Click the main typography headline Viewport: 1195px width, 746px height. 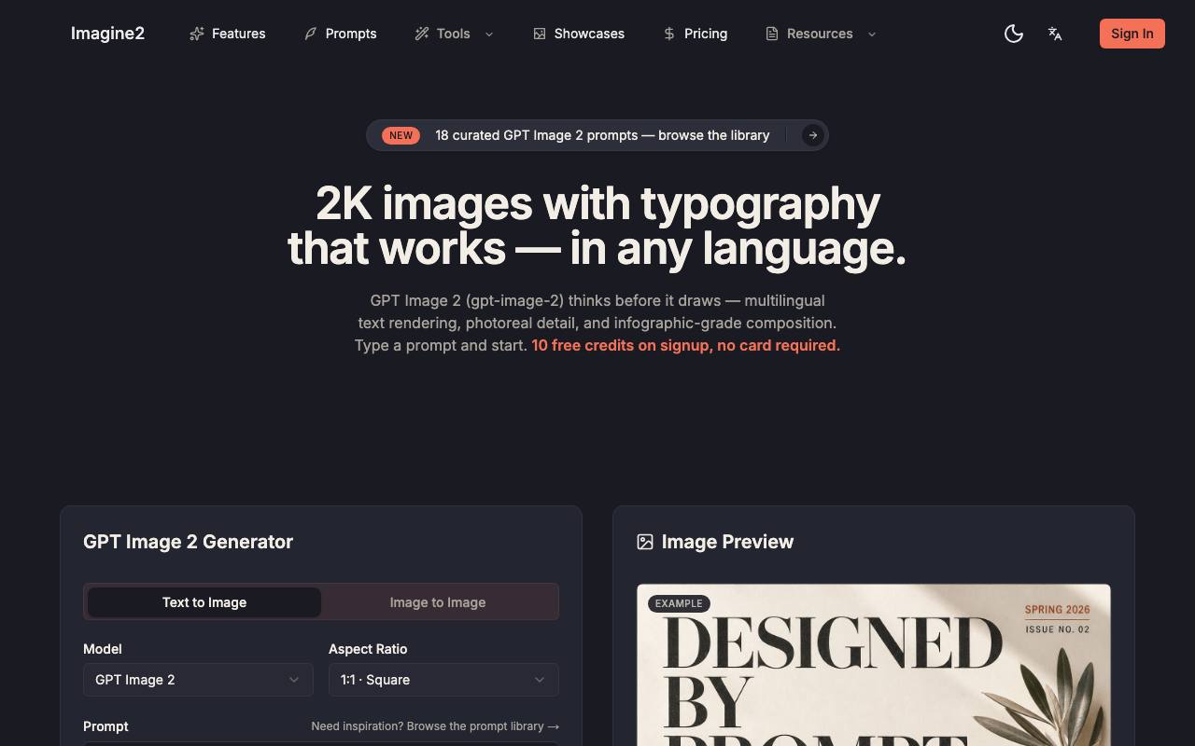(597, 226)
